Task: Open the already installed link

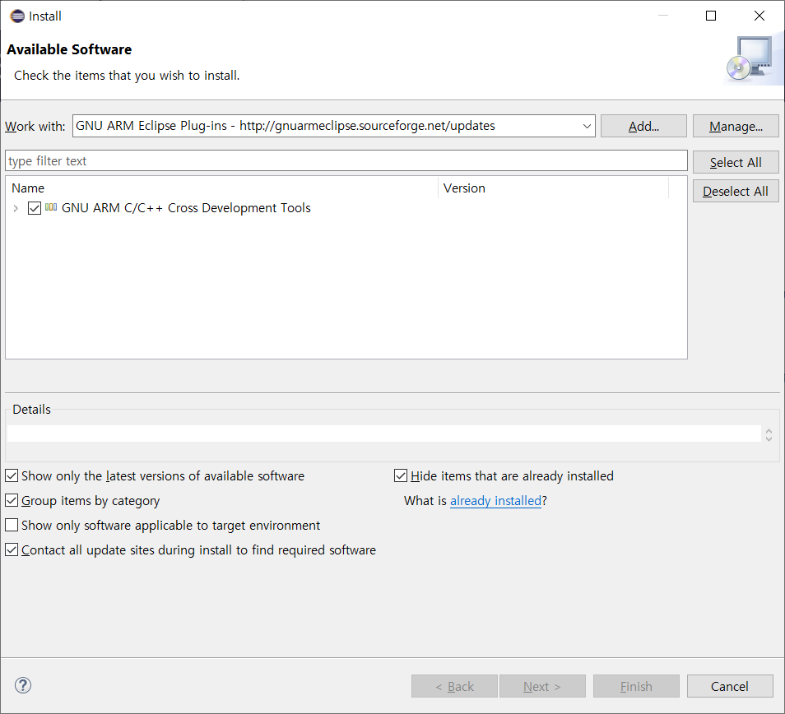Action: 495,500
